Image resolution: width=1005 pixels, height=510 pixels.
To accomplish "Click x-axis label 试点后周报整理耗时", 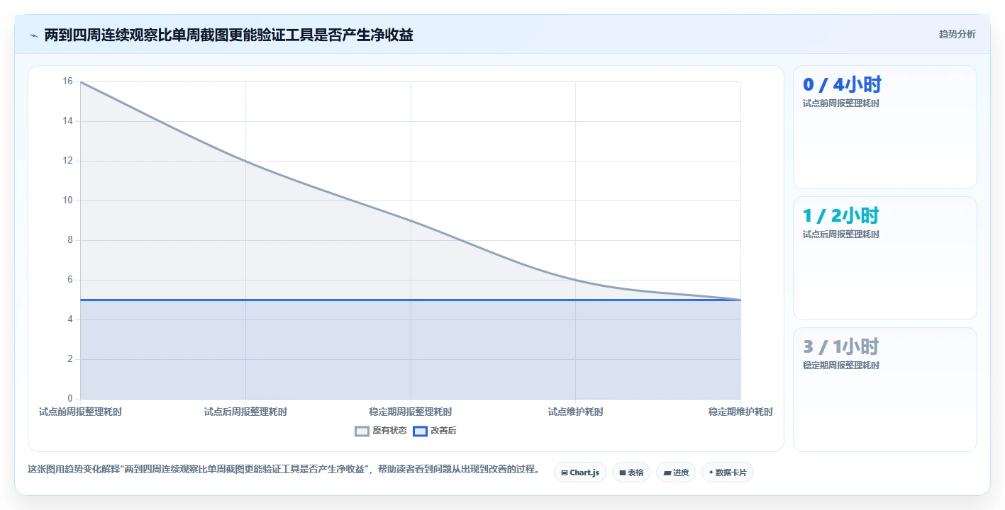I will click(x=245, y=412).
